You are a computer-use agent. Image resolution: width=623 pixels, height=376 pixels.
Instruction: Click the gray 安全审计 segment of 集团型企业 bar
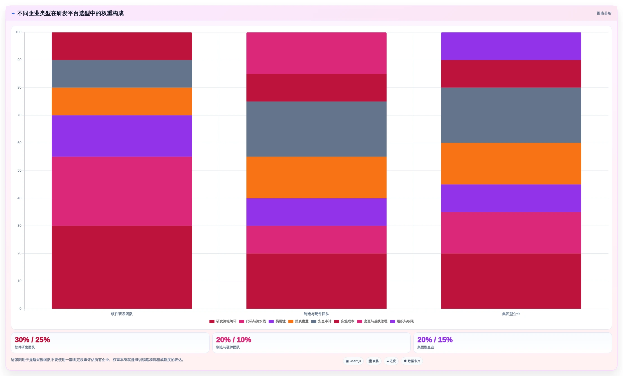click(511, 115)
